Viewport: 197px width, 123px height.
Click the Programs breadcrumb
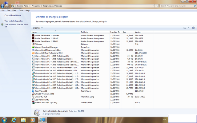click(36, 6)
